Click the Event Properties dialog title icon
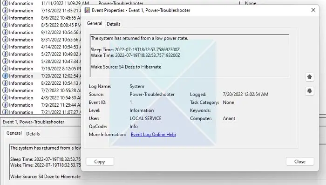 point(87,10)
